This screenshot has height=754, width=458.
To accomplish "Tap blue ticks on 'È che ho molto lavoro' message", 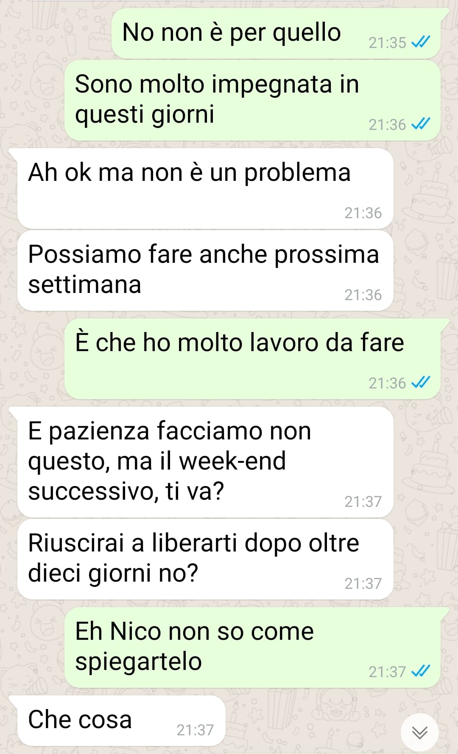I will 421,383.
